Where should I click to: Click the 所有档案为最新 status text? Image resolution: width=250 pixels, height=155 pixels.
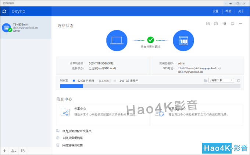(150, 47)
